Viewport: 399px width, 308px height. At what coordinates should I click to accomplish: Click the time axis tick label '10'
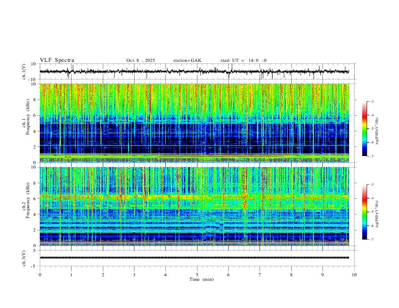[354, 275]
